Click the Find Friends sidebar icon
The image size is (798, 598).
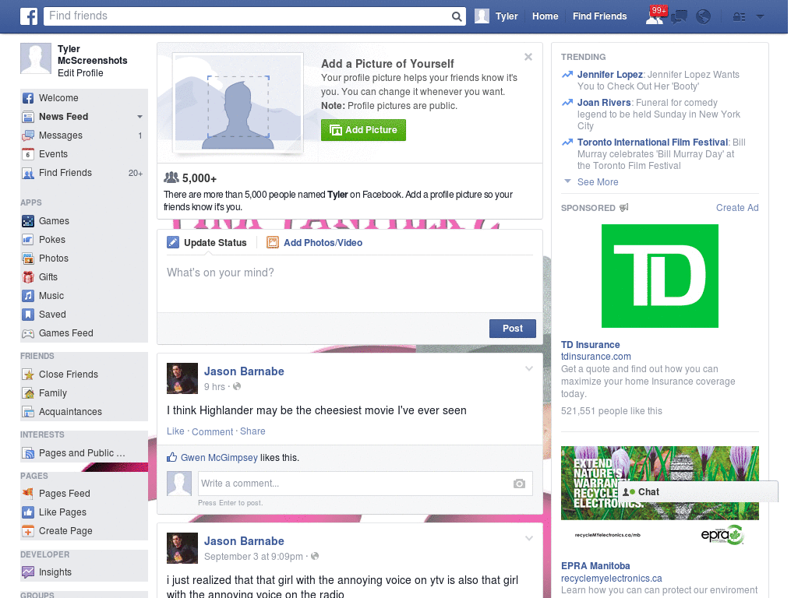tap(28, 174)
